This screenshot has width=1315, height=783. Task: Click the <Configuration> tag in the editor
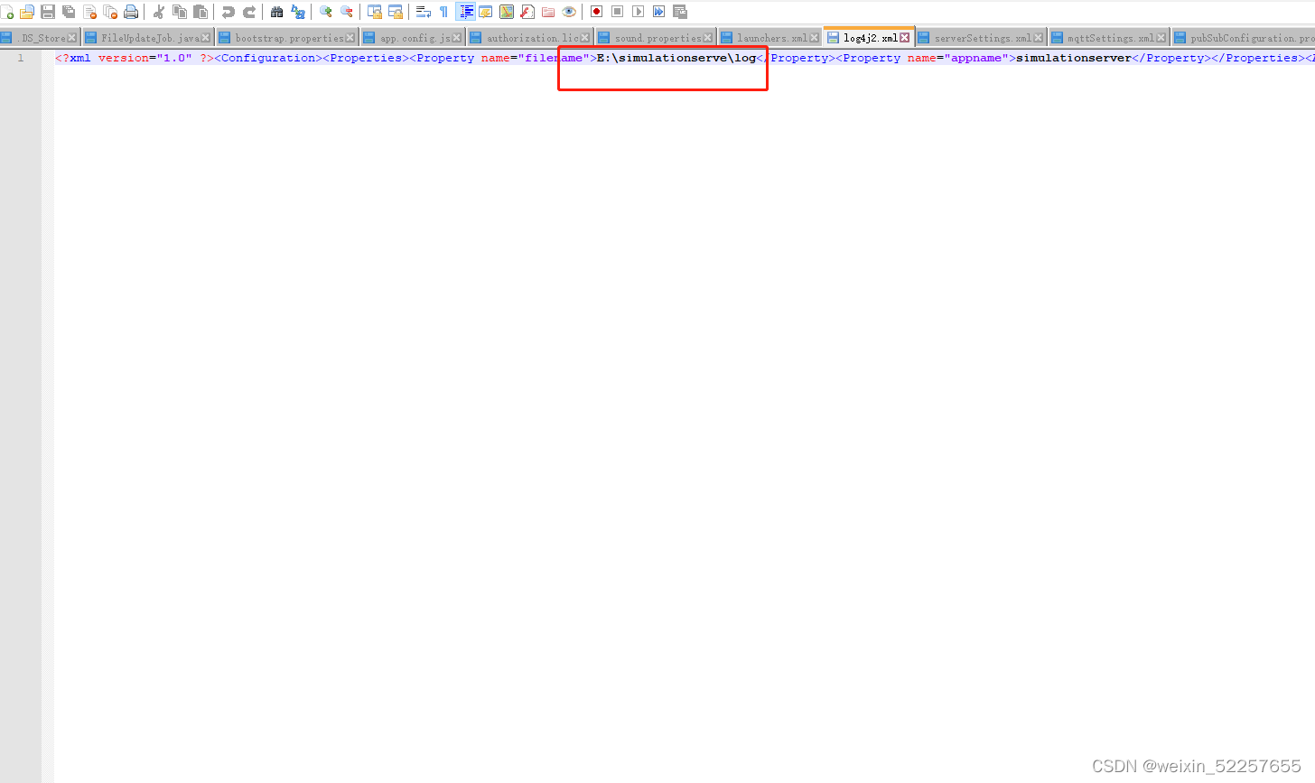coord(268,58)
